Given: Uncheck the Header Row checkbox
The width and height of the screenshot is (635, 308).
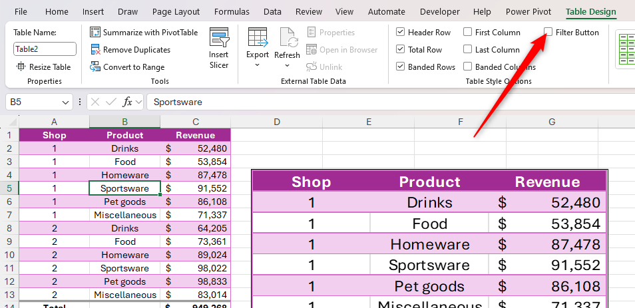Looking at the screenshot, I should [x=400, y=32].
